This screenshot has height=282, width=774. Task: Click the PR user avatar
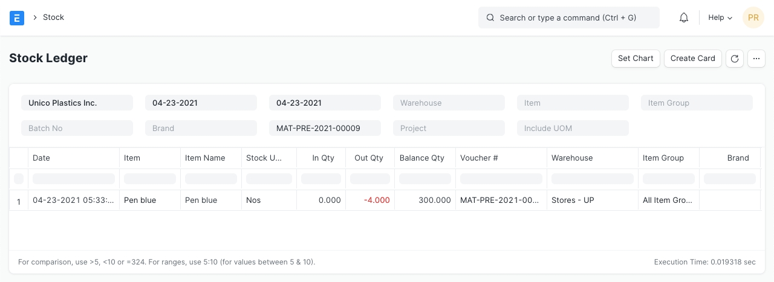point(753,18)
